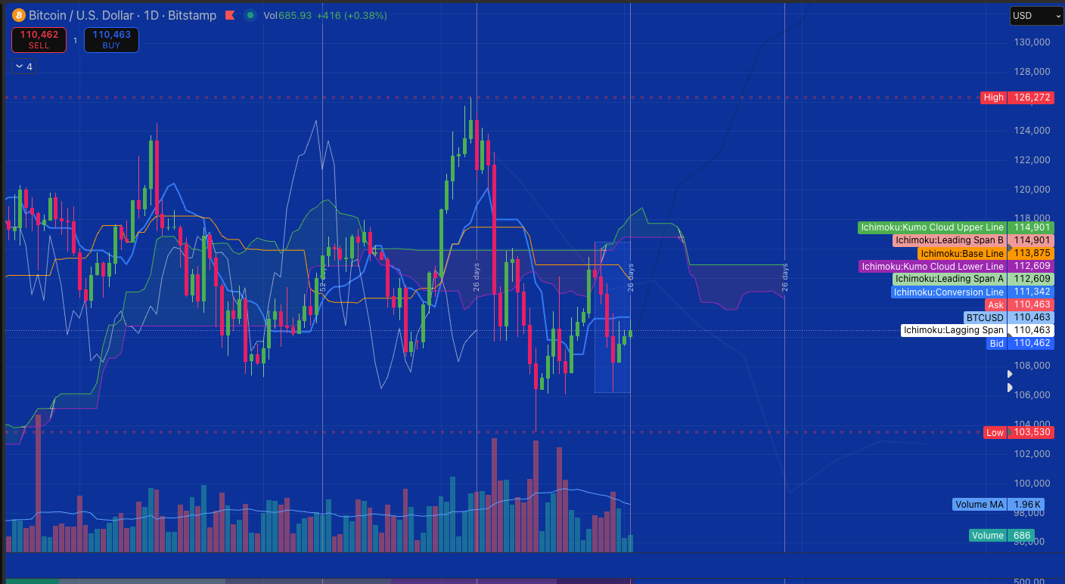Image resolution: width=1065 pixels, height=584 pixels.
Task: Open the USD currency dropdown
Action: pyautogui.click(x=1037, y=15)
